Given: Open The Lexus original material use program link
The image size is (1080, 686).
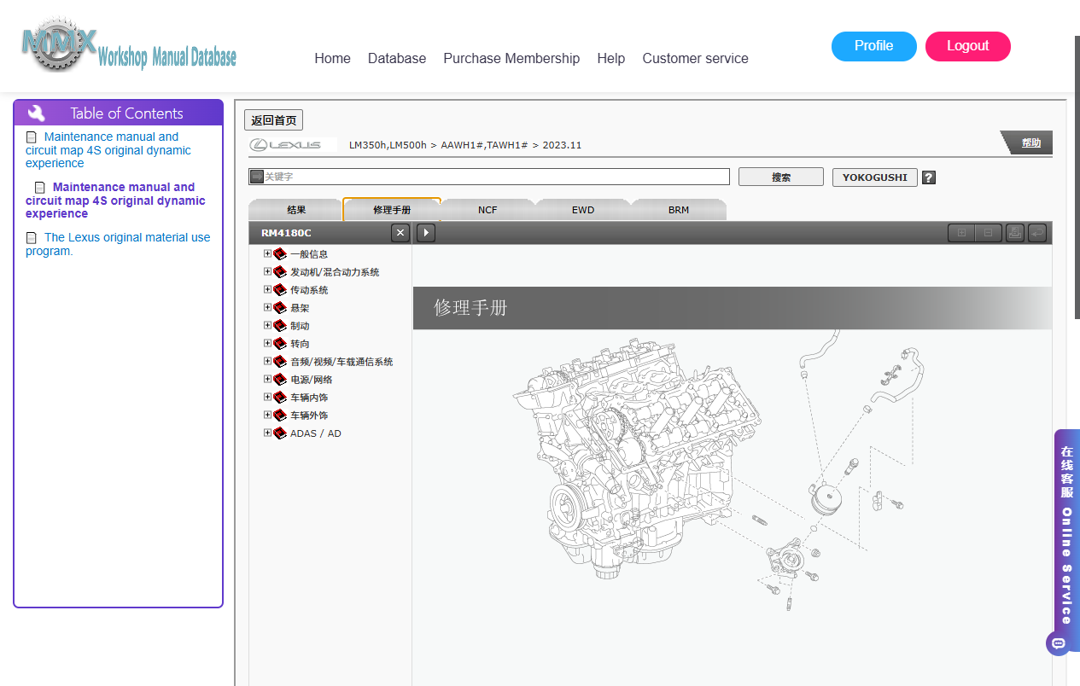Looking at the screenshot, I should (x=118, y=244).
